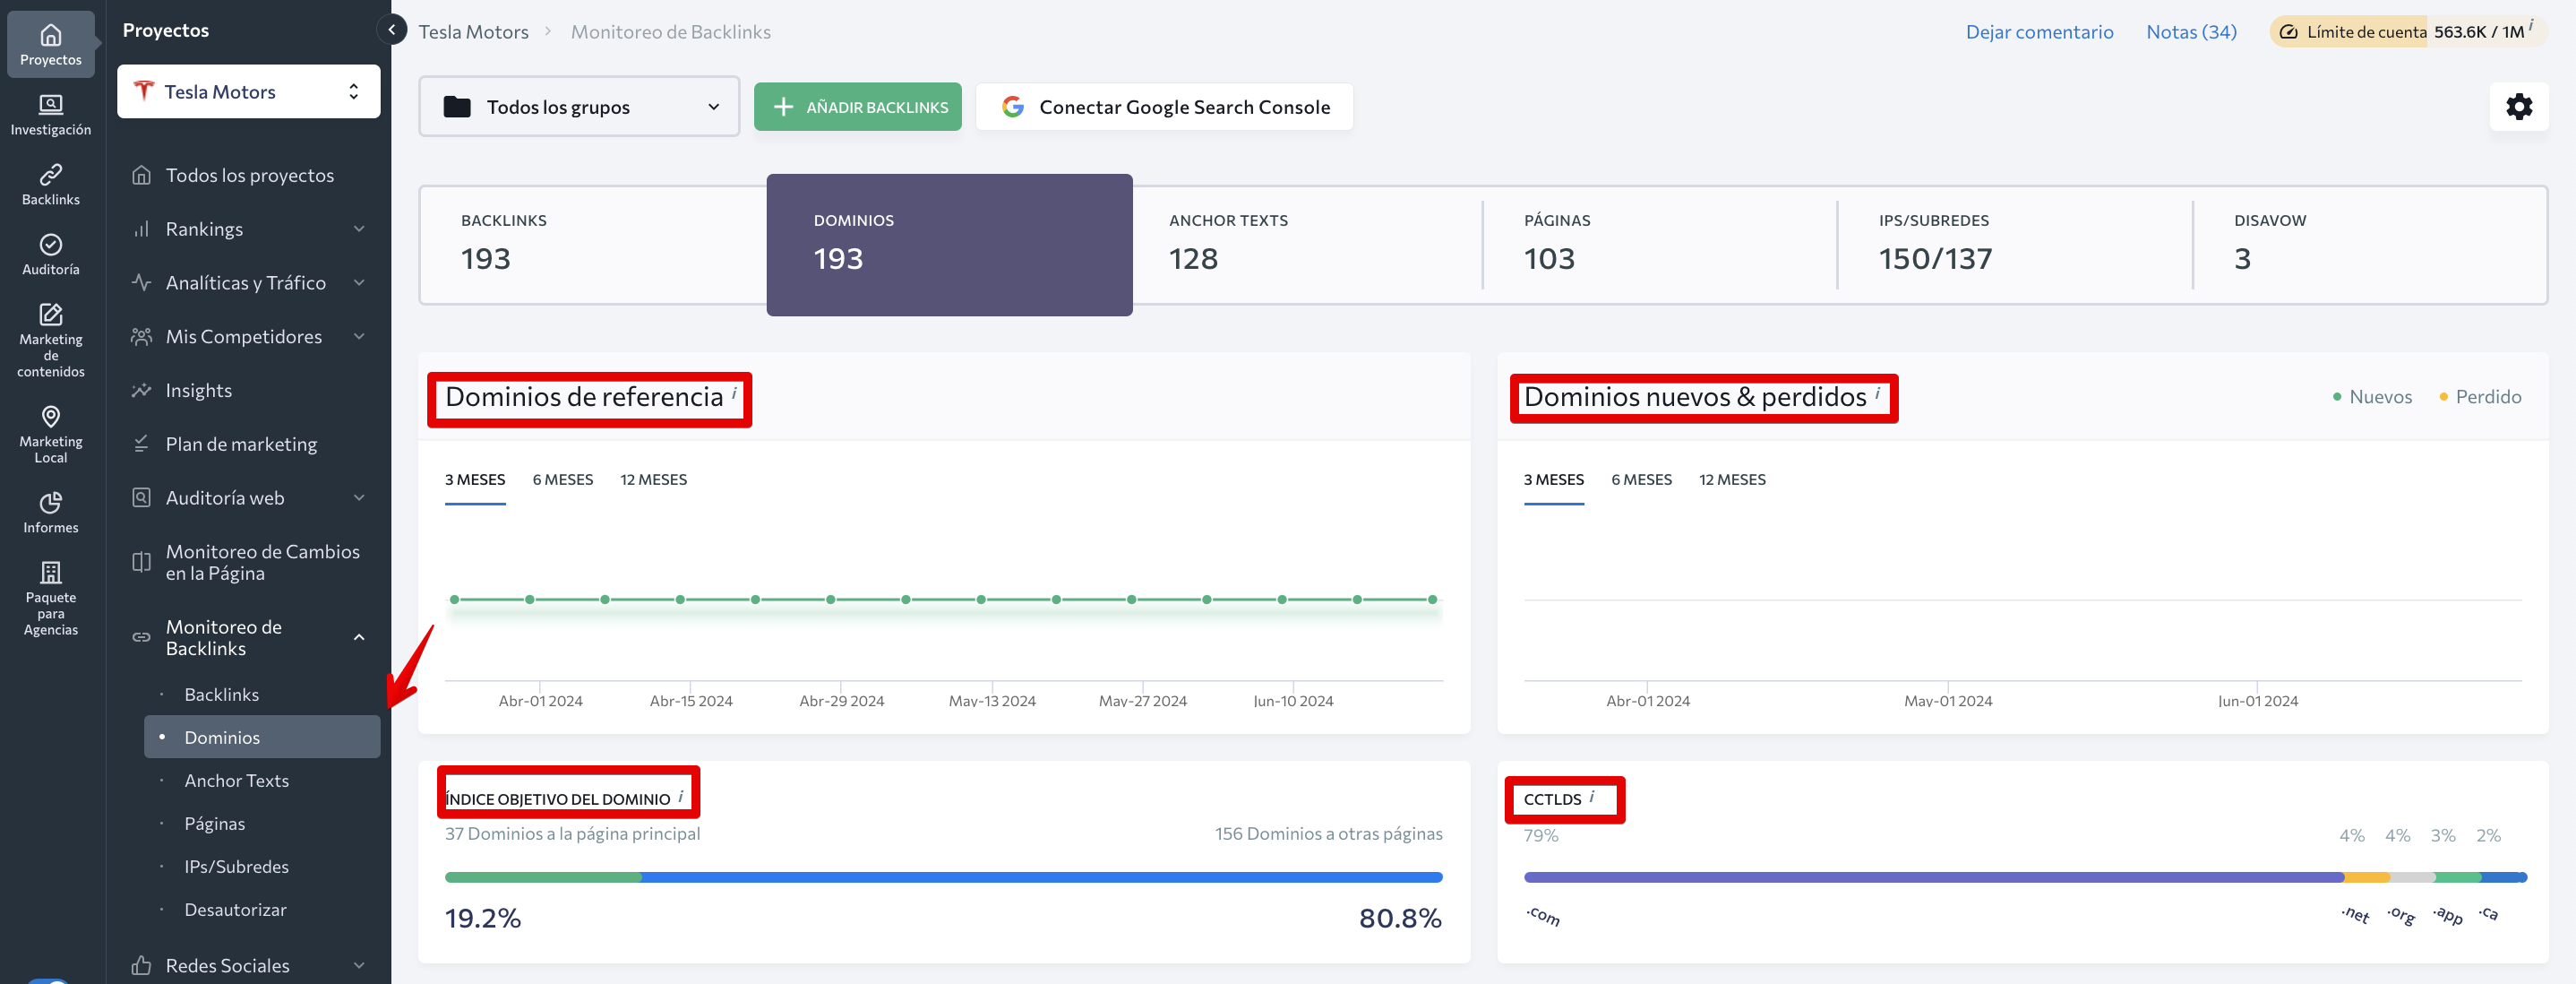Click the Google logo on Search Console button
This screenshot has width=2576, height=984.
pos(1012,108)
